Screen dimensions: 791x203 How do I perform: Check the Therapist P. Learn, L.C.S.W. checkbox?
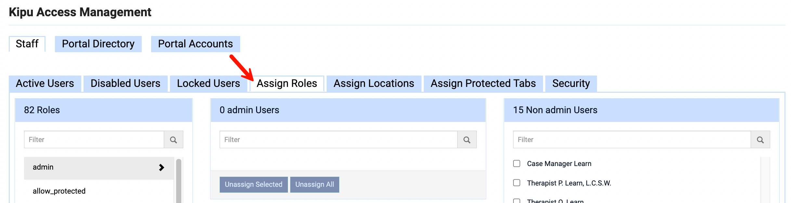pyautogui.click(x=517, y=183)
